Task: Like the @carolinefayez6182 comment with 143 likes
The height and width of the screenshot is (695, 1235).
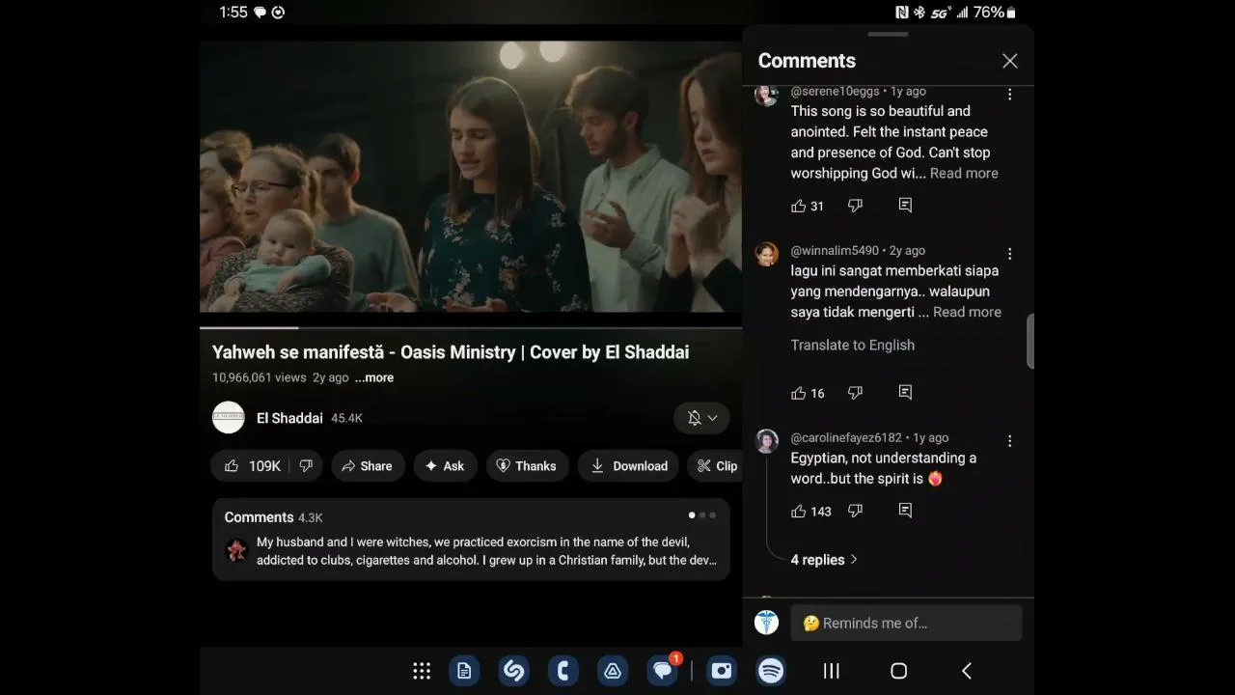Action: click(x=811, y=512)
